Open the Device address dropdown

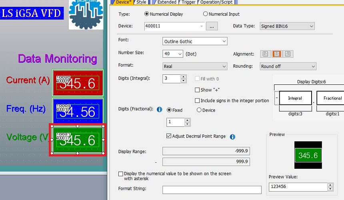[201, 26]
